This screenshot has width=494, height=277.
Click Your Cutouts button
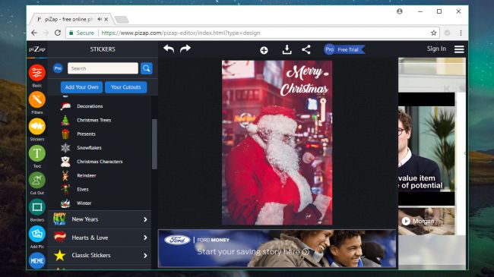coord(125,87)
